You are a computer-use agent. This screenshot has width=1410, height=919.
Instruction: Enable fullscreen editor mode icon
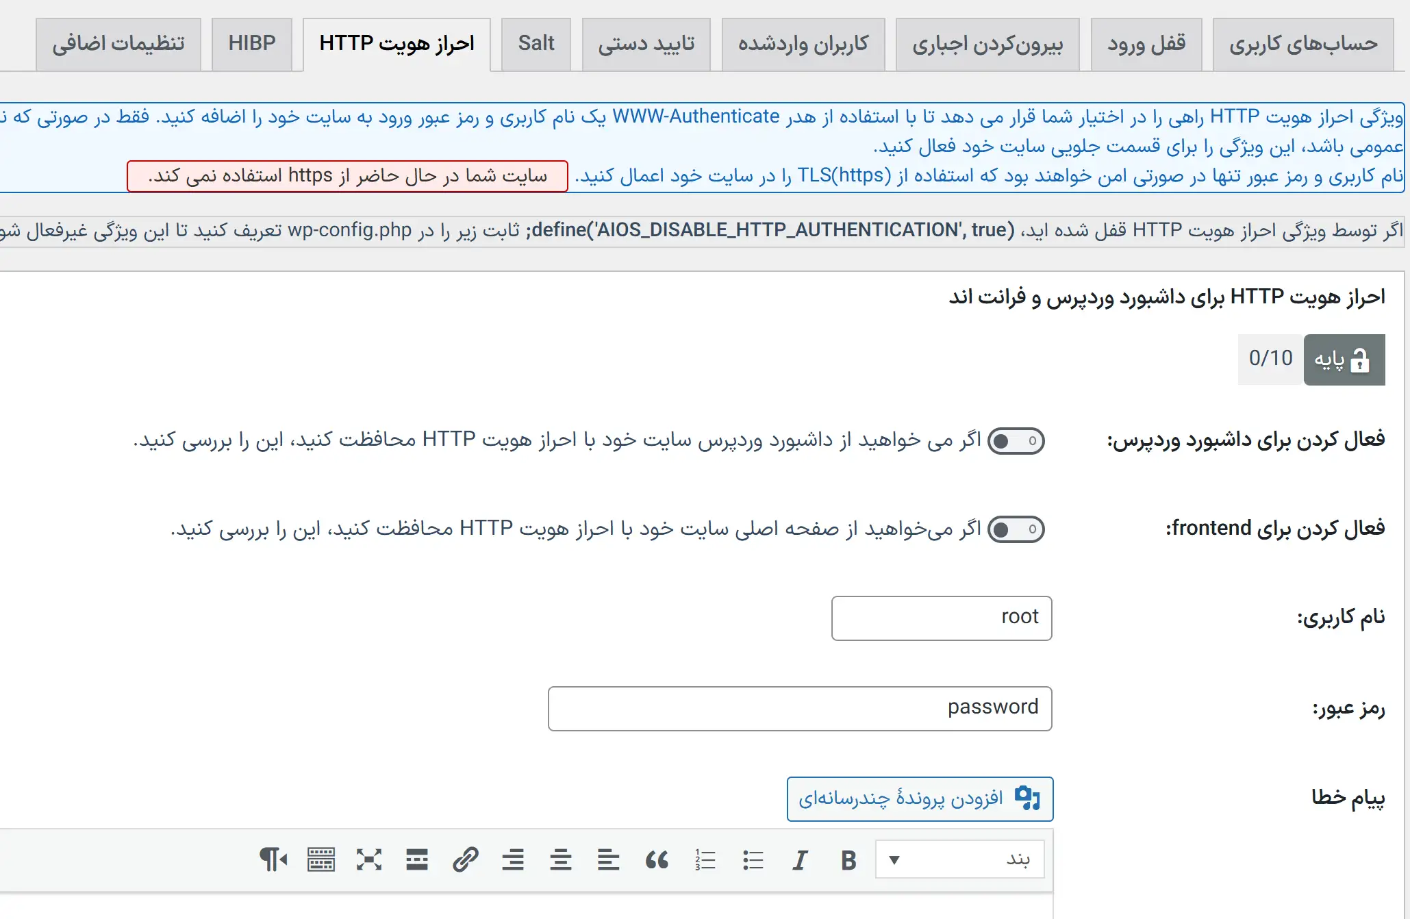click(368, 860)
